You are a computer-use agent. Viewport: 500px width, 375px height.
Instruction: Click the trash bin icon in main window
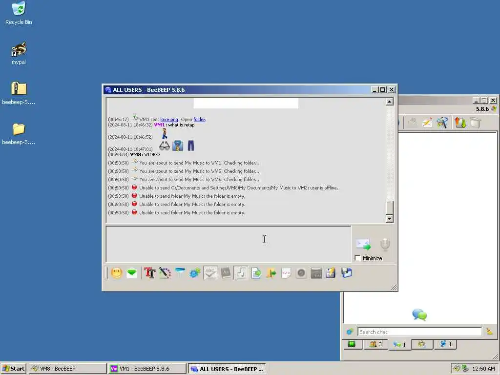[476, 123]
